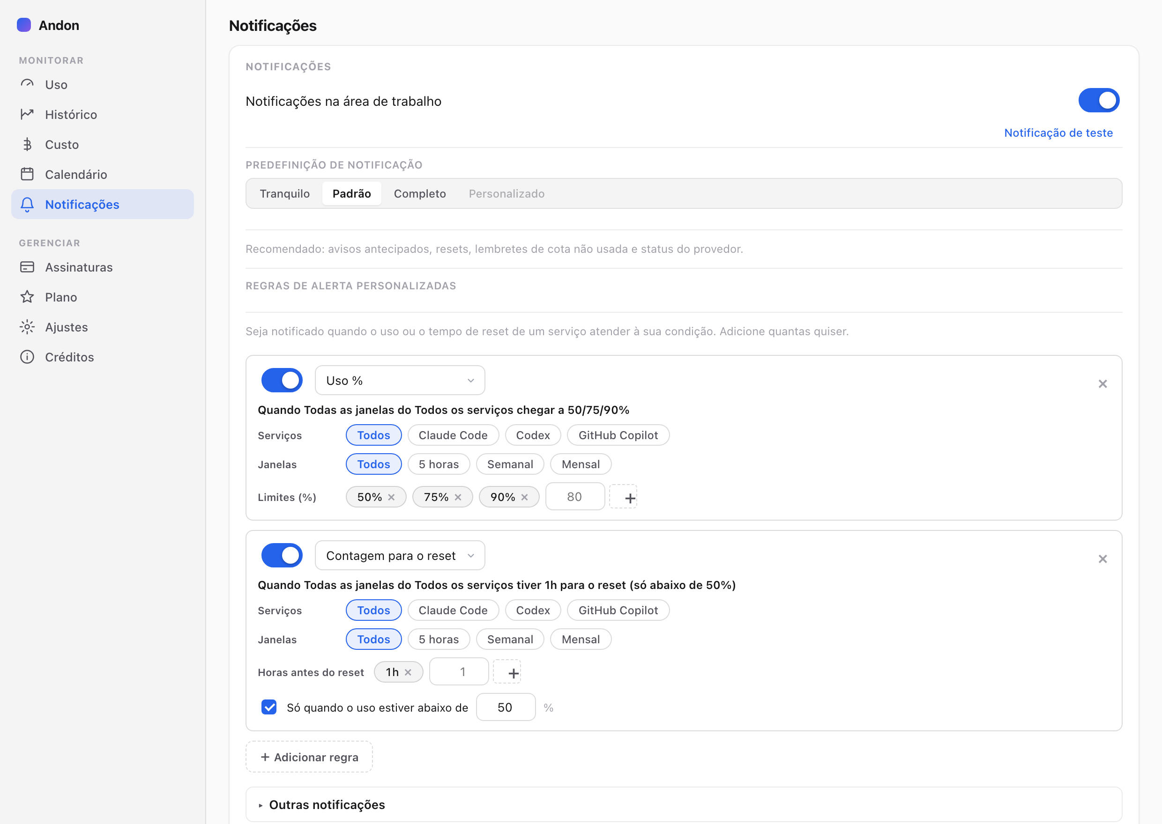Image resolution: width=1162 pixels, height=824 pixels.
Task: Open Custo dollar icon in sidebar
Action: click(28, 144)
